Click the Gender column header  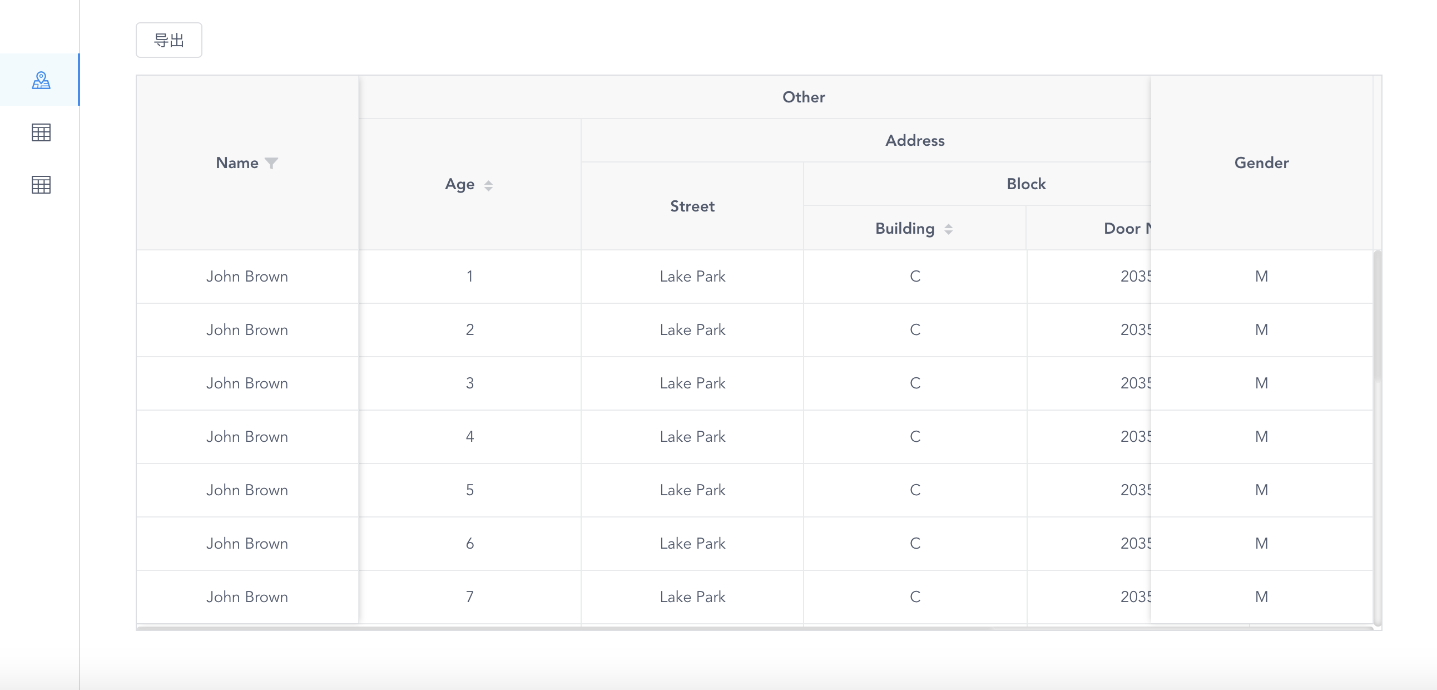(1261, 163)
